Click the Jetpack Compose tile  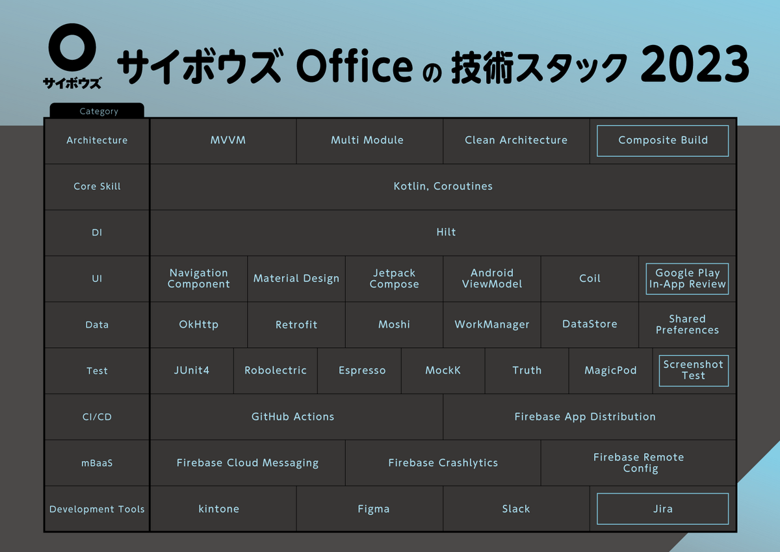click(394, 278)
